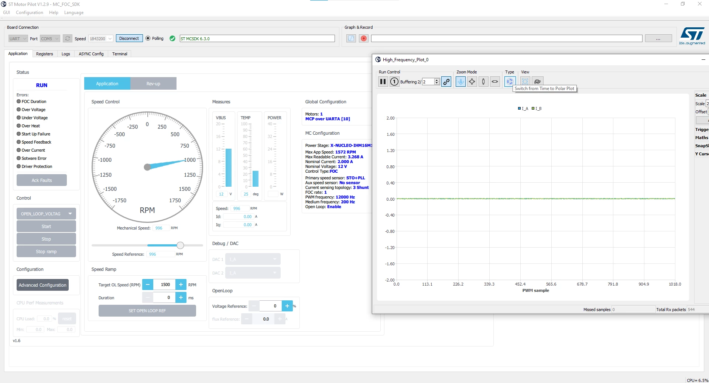Click the turtle view icon

point(537,82)
